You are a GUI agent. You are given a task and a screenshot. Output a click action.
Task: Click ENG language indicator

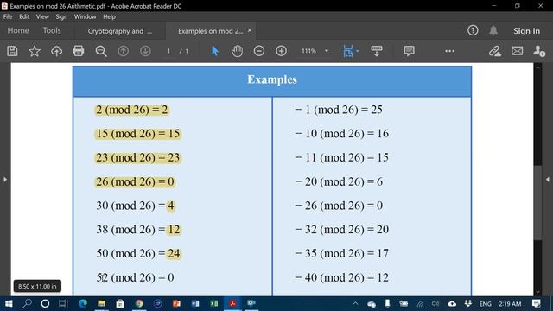(x=485, y=304)
